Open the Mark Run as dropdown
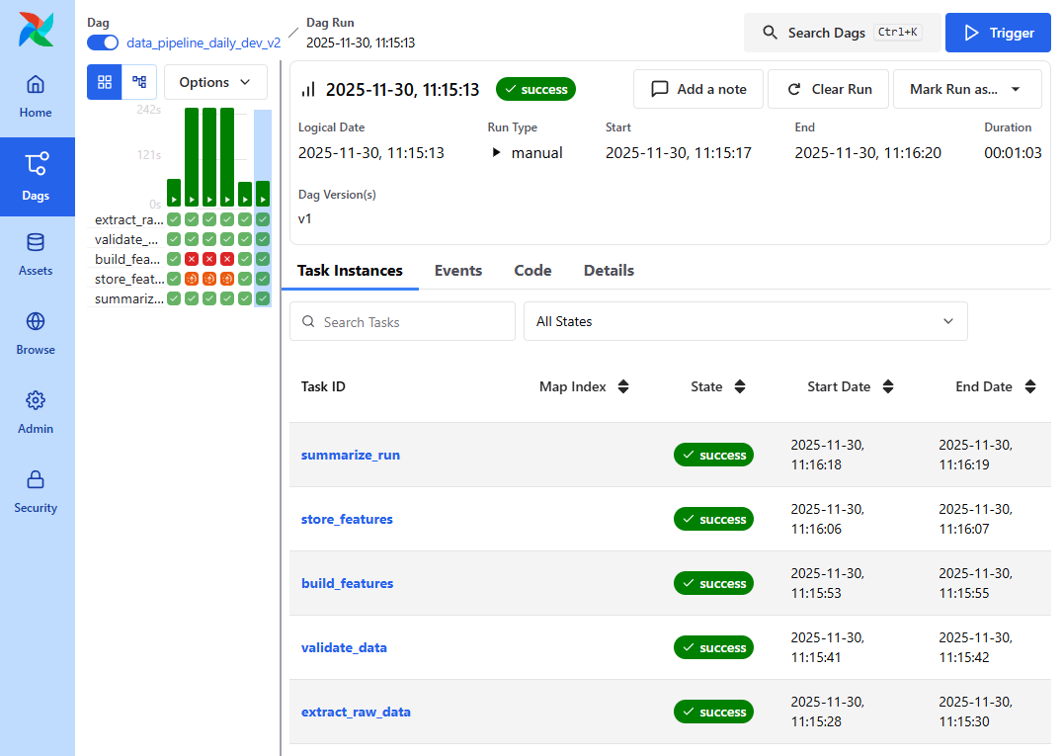Image resolution: width=1062 pixels, height=756 pixels. click(x=967, y=89)
